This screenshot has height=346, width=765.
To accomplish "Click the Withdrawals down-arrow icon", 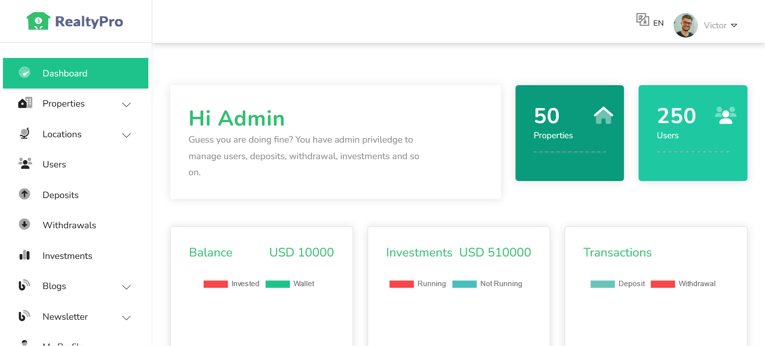I will 24,224.
